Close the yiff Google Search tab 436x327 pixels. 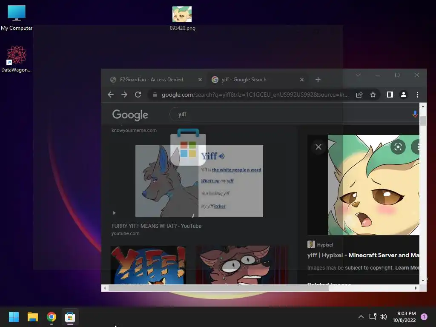click(302, 80)
